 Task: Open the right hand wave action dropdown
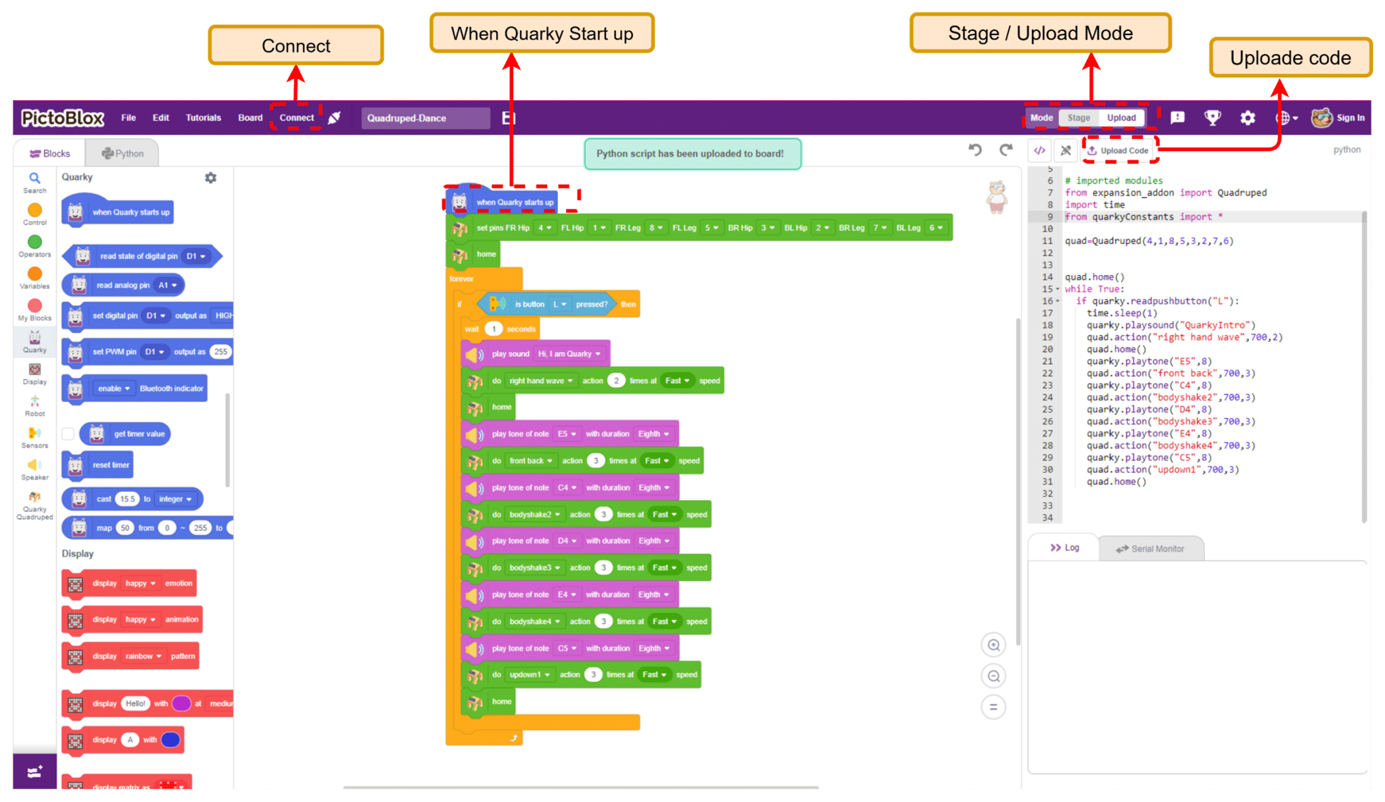point(540,381)
